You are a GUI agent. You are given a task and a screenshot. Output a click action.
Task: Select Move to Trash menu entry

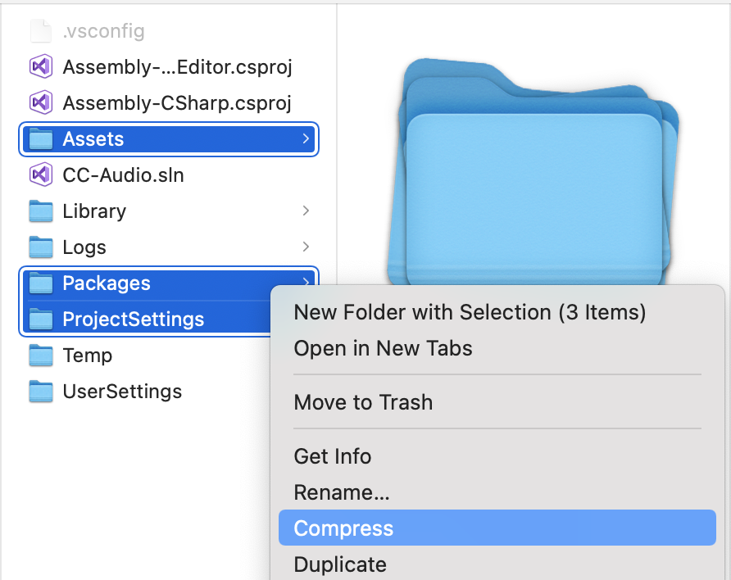pos(363,402)
